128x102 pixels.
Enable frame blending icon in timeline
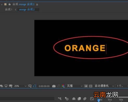79,99
